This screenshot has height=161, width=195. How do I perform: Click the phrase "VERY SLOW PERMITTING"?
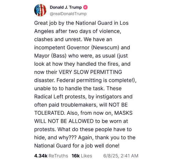click(x=90, y=72)
